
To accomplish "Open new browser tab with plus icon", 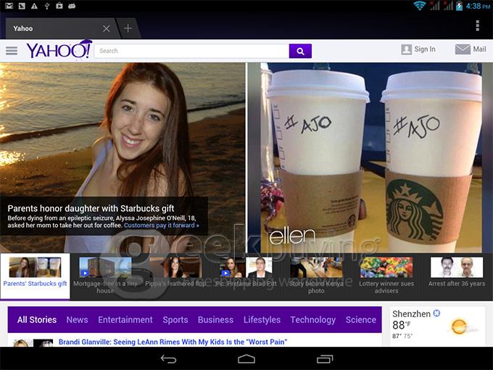I will [128, 28].
